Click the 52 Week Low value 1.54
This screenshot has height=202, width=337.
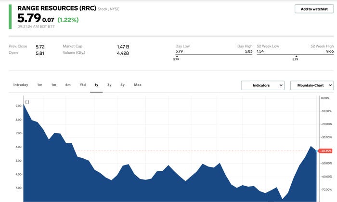[x=260, y=51]
